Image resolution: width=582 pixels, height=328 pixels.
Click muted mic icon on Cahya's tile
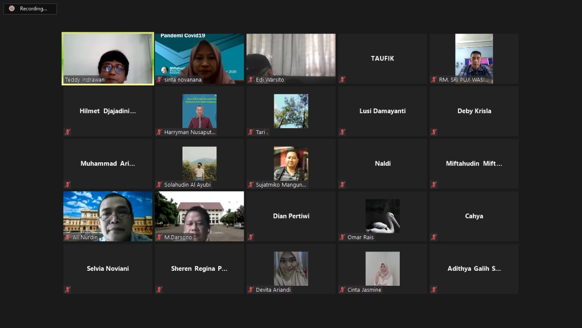pos(434,237)
